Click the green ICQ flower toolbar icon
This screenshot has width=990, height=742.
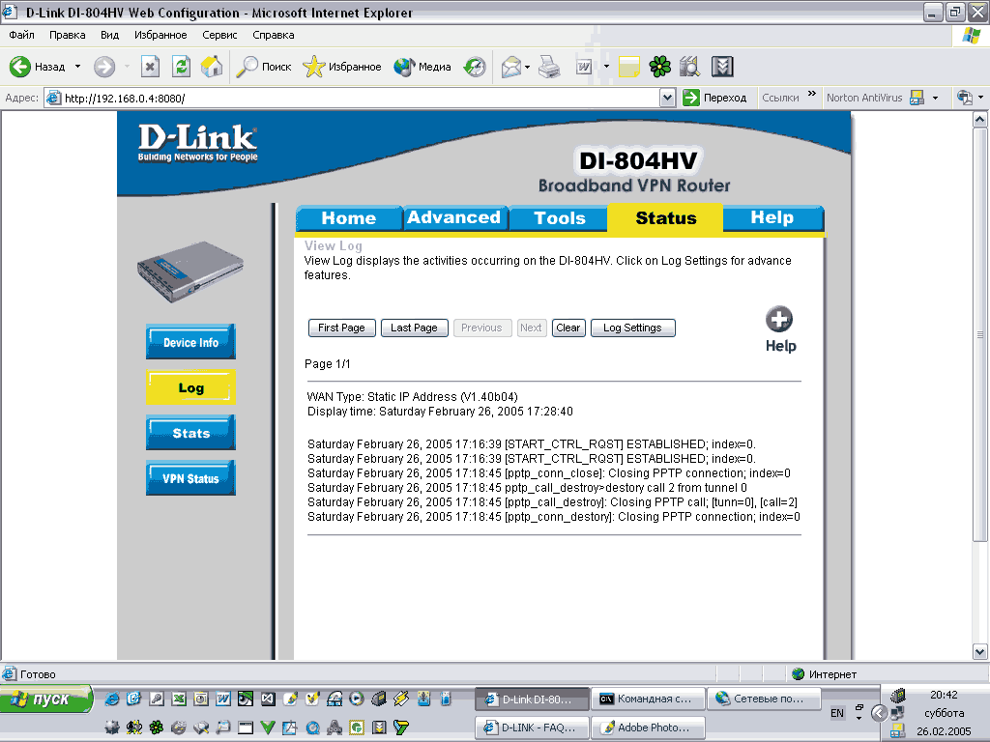coord(659,67)
